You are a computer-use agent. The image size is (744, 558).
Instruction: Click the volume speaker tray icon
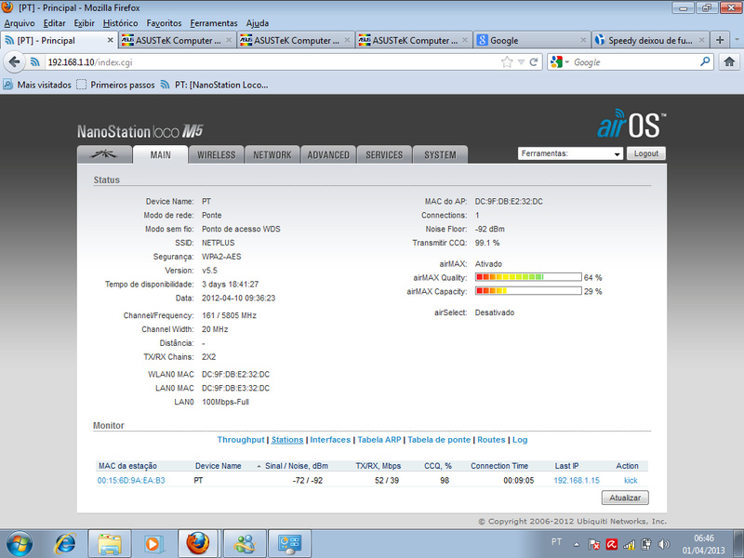664,544
